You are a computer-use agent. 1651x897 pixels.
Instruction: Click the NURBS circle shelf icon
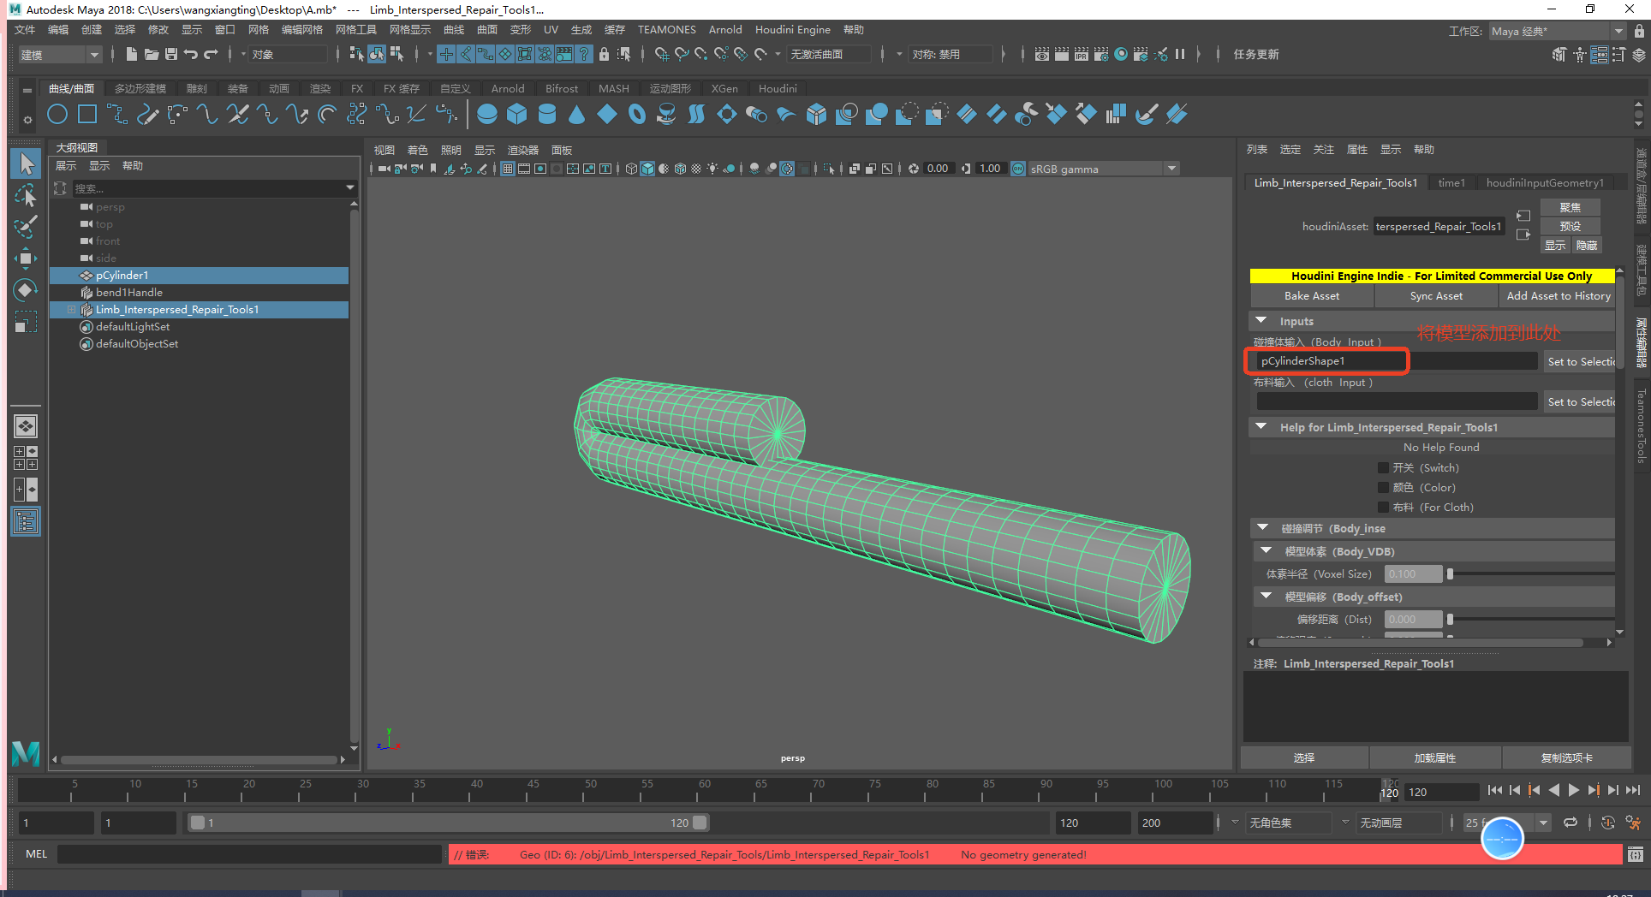tap(57, 114)
